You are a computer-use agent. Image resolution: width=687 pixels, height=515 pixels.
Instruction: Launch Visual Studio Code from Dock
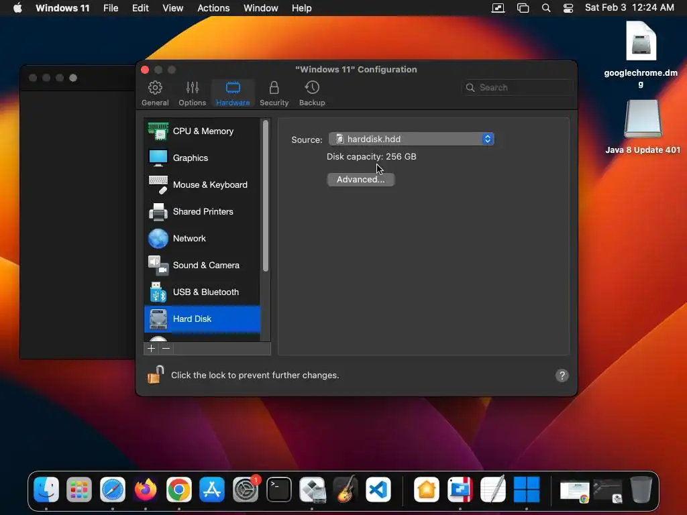coord(378,489)
